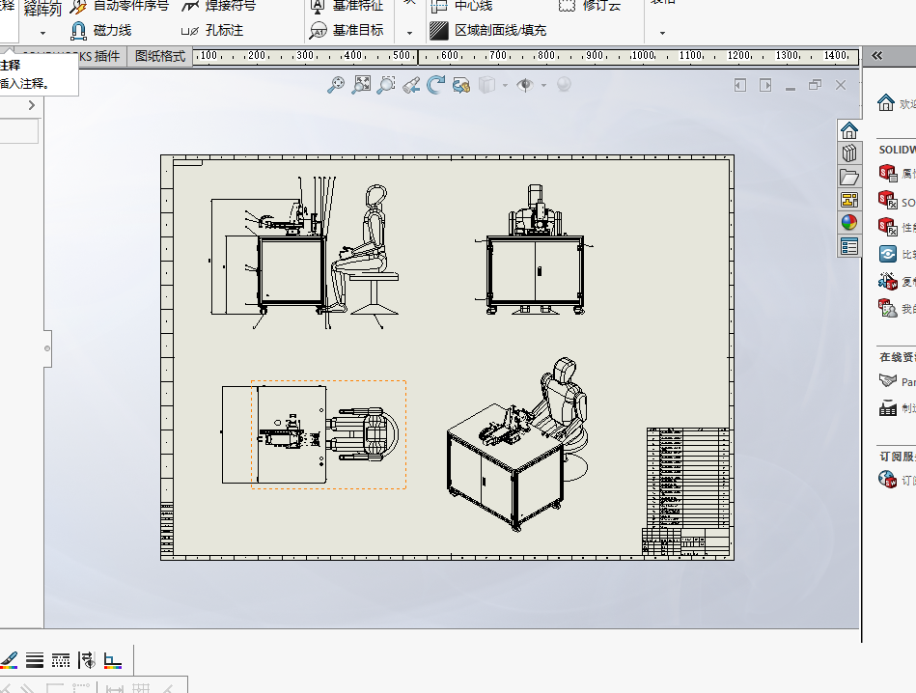
Task: Insert a Weld Symbol (焊接符号)
Action: point(219,6)
